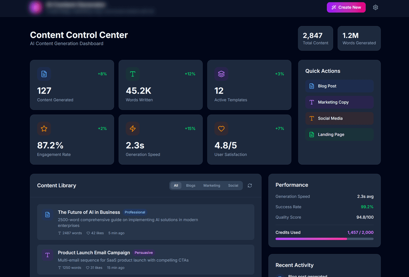Start a Blog Post quick action
This screenshot has height=277, width=409.
pos(339,86)
